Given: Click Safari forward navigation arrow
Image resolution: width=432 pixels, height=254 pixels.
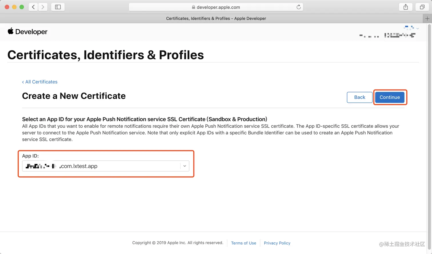Looking at the screenshot, I should tap(43, 7).
